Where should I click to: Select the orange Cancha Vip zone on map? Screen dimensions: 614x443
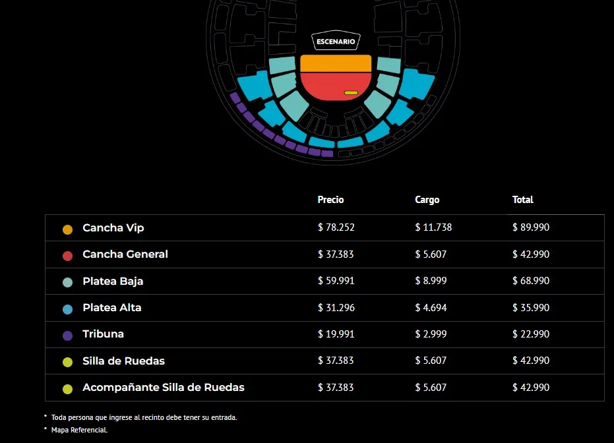336,63
